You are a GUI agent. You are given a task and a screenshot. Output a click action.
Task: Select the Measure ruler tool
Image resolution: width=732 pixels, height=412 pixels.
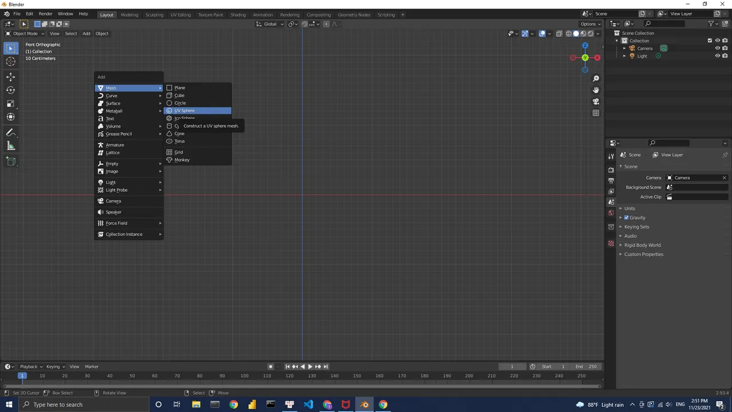[11, 146]
